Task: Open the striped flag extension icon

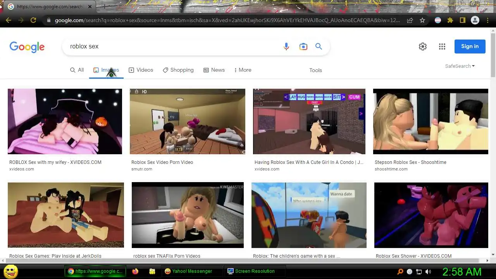Action: click(x=438, y=20)
